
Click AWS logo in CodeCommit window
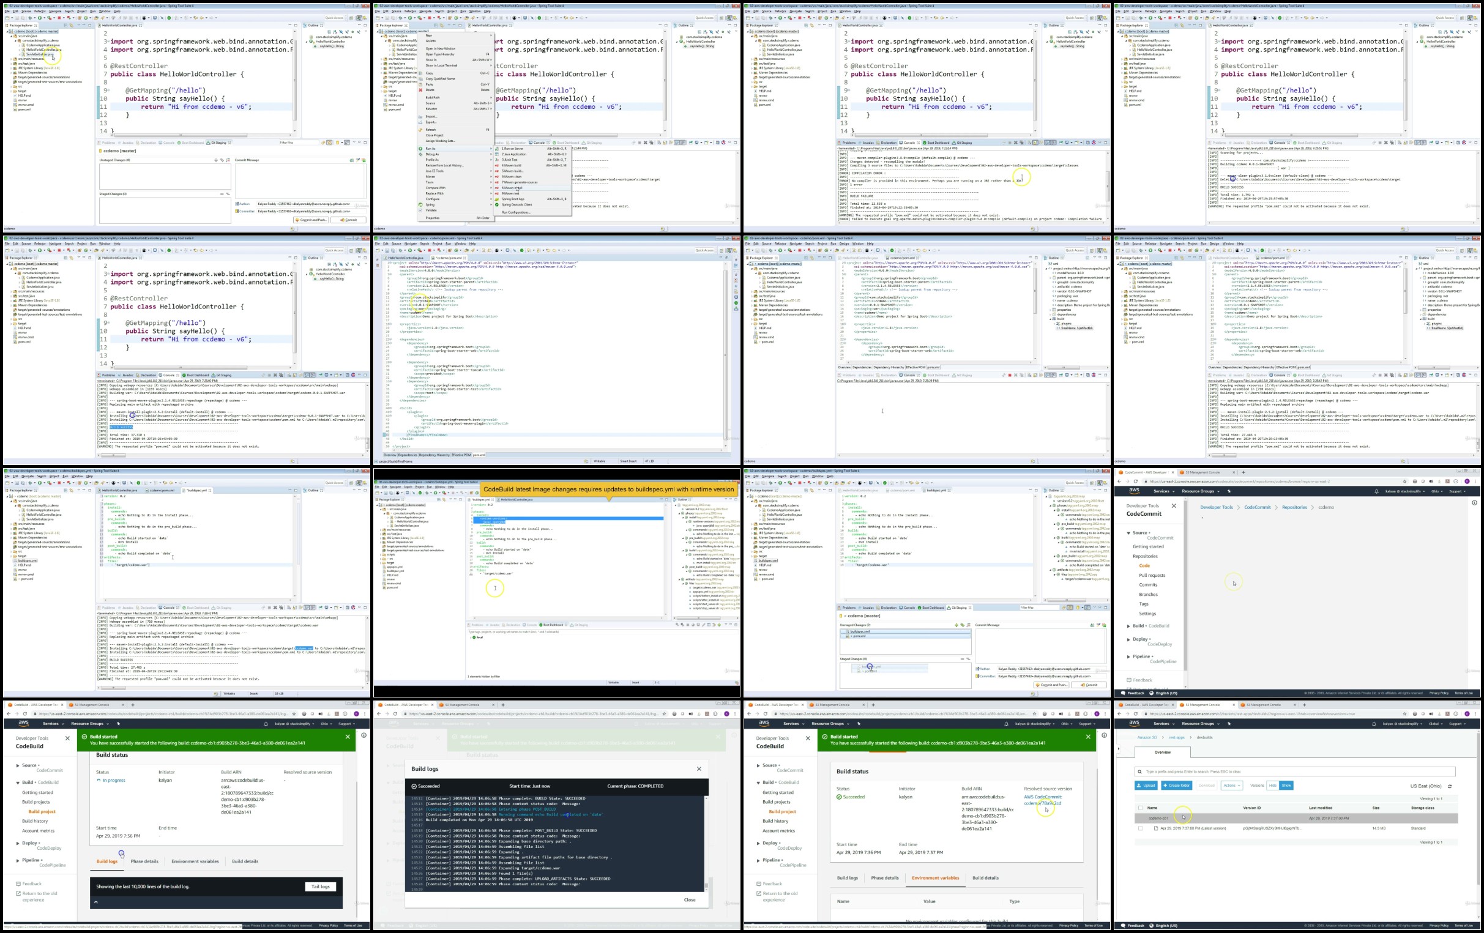point(1134,491)
